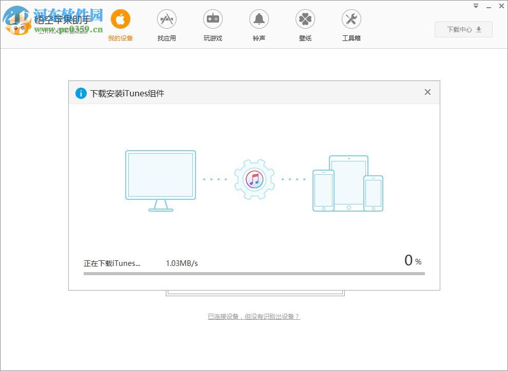Switch to the Wallpaper (壁纸) section
508x371 pixels.
(305, 26)
